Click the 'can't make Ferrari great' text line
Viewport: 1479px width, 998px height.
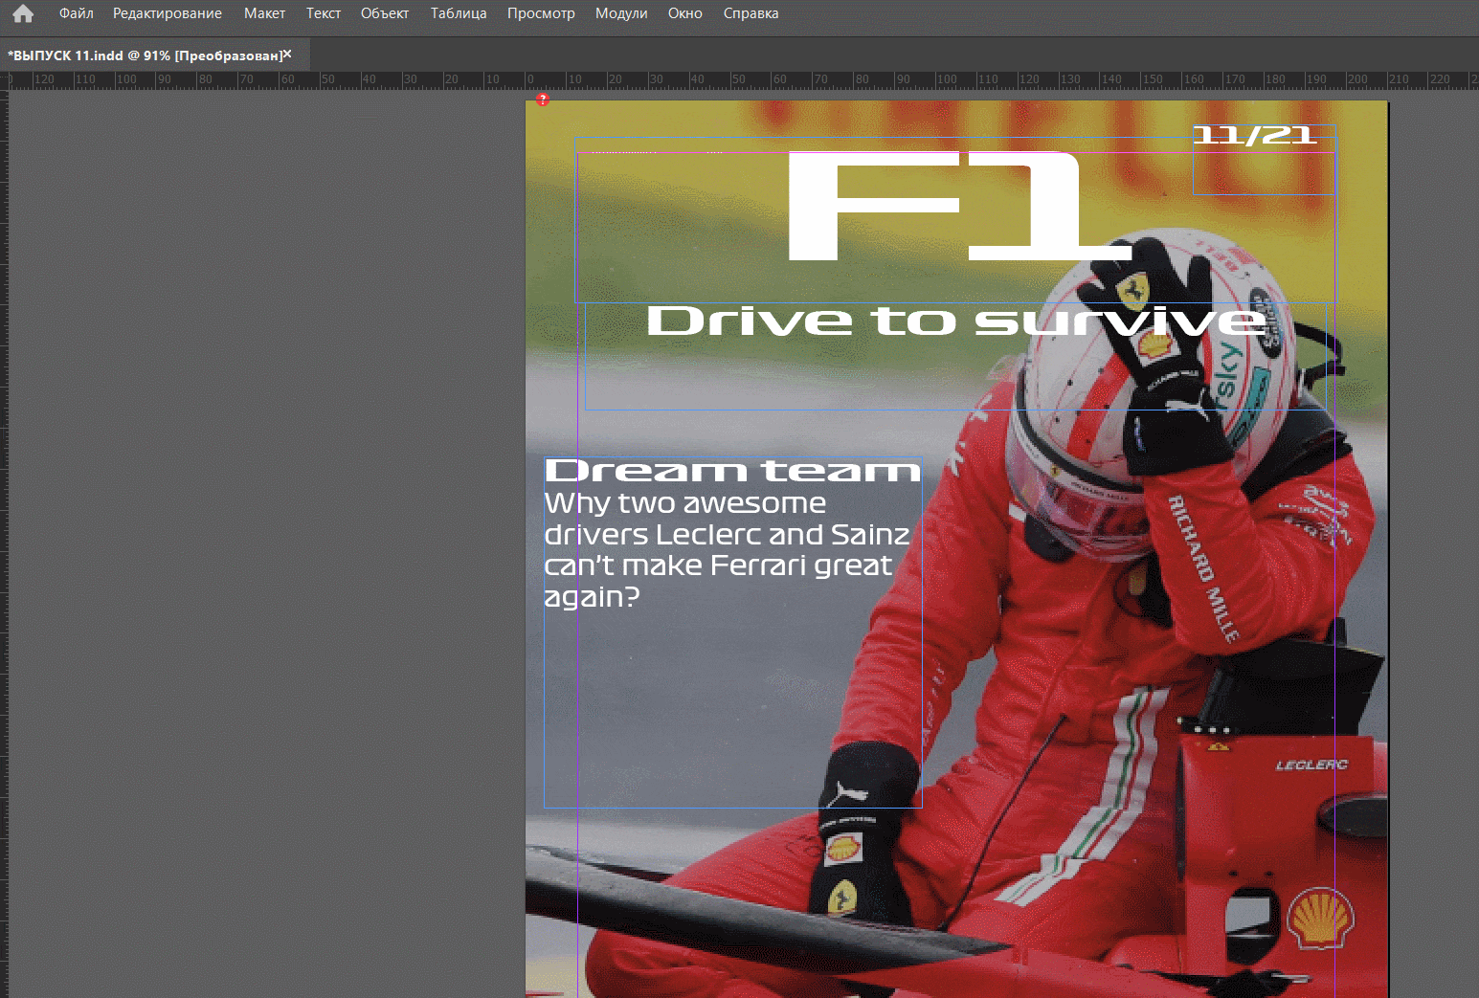coord(718,566)
